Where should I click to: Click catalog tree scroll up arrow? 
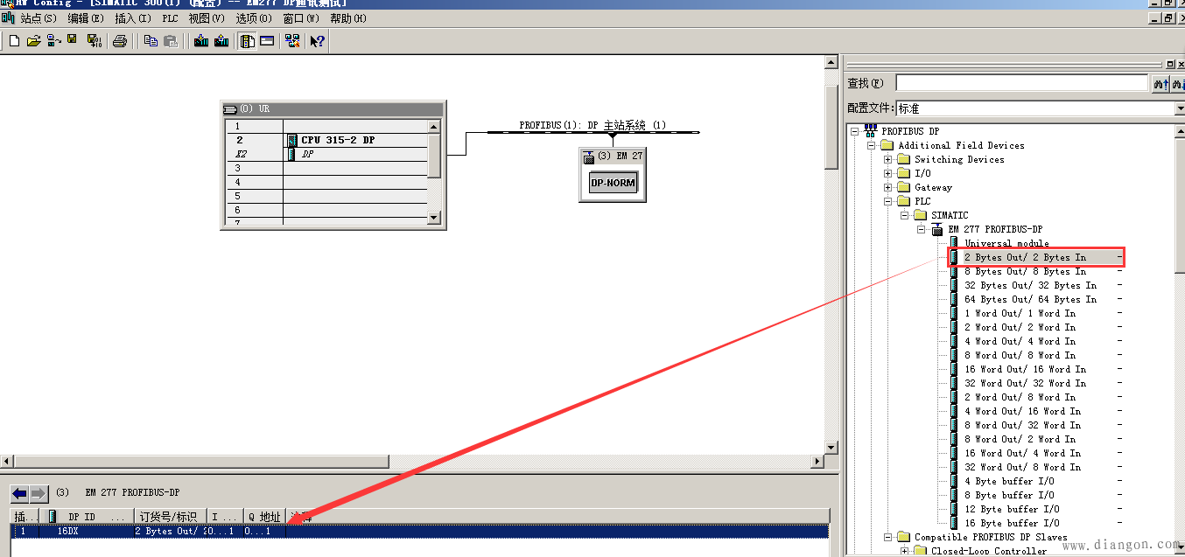(x=1180, y=130)
